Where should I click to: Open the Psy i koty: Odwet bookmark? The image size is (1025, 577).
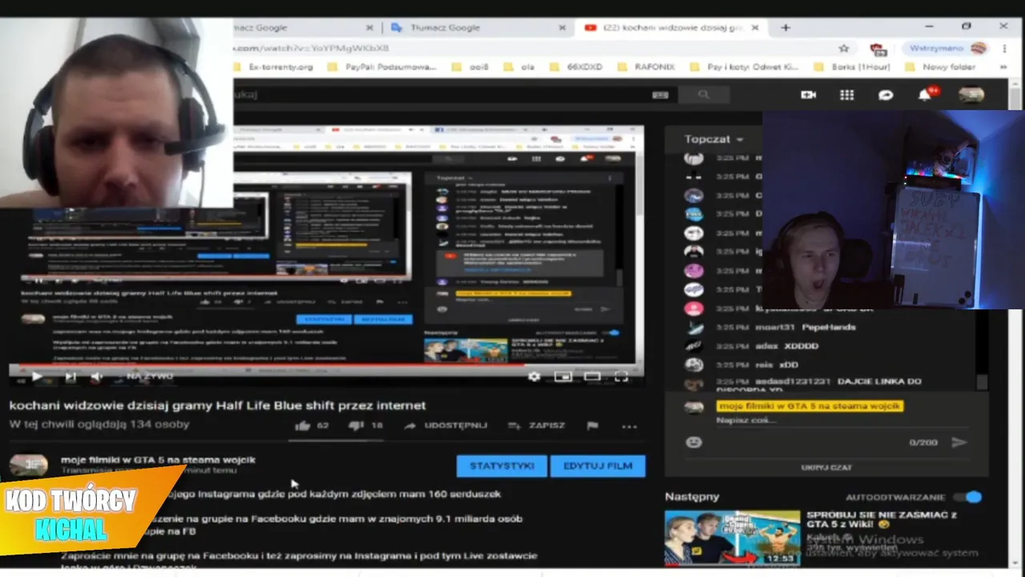coord(744,67)
